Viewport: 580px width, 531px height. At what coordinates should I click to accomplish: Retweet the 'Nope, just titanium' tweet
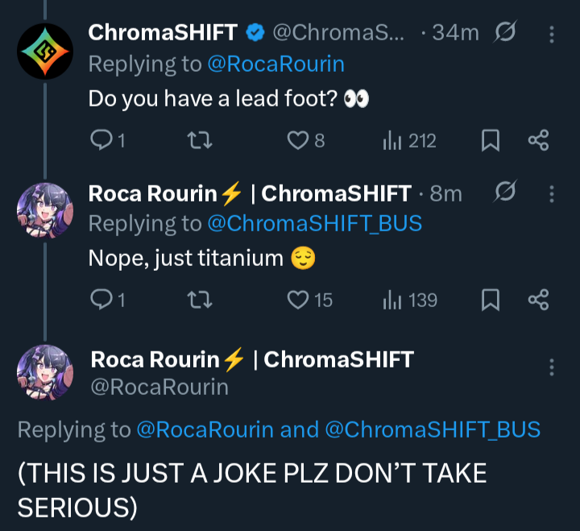point(198,301)
